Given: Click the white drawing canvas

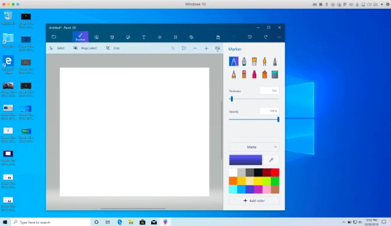Looking at the screenshot, I should [x=134, y=132].
